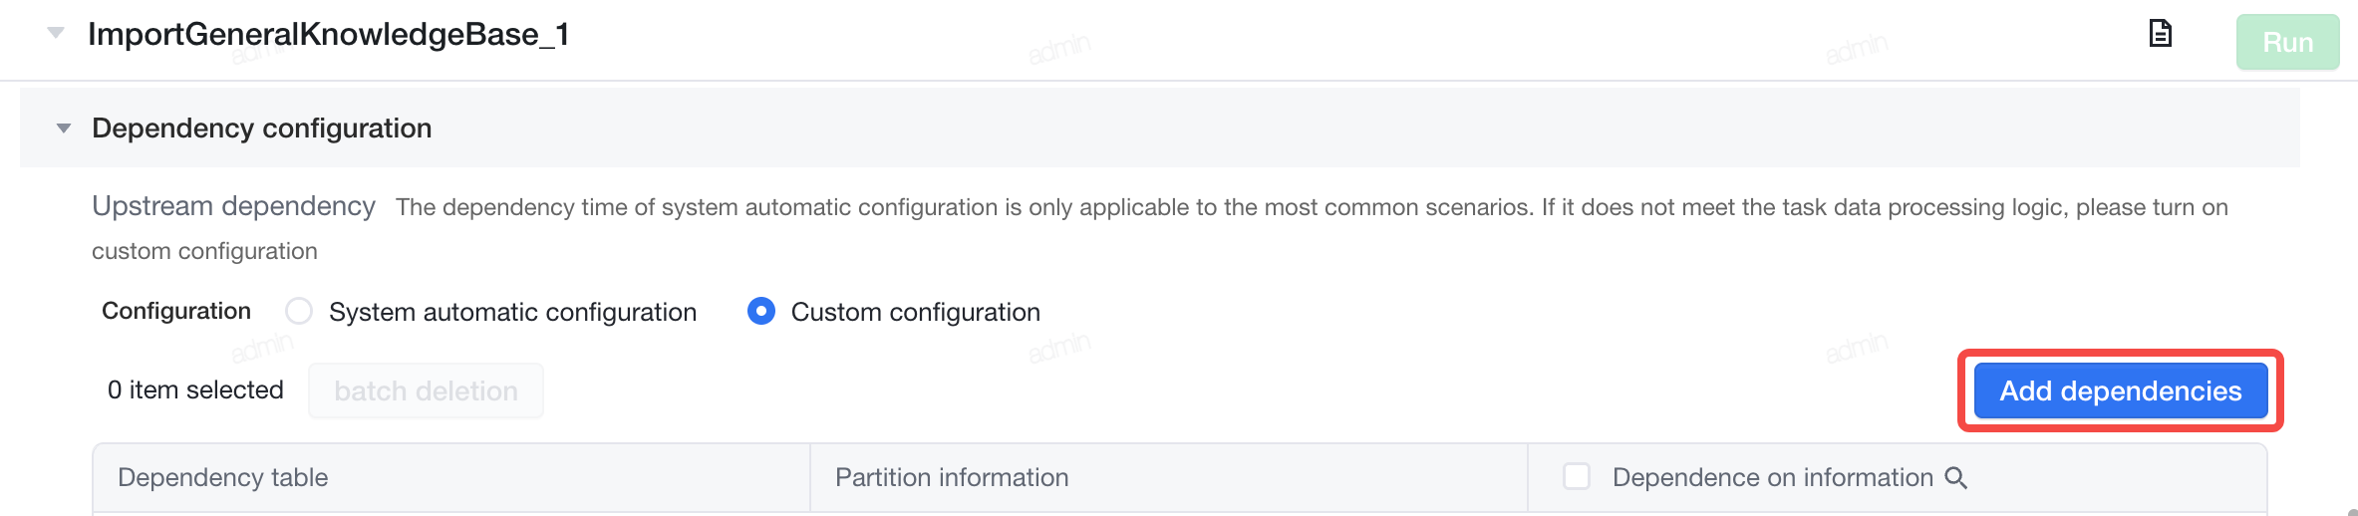Click the Dependence on information header label
Image resolution: width=2358 pixels, height=516 pixels.
coord(1773,477)
